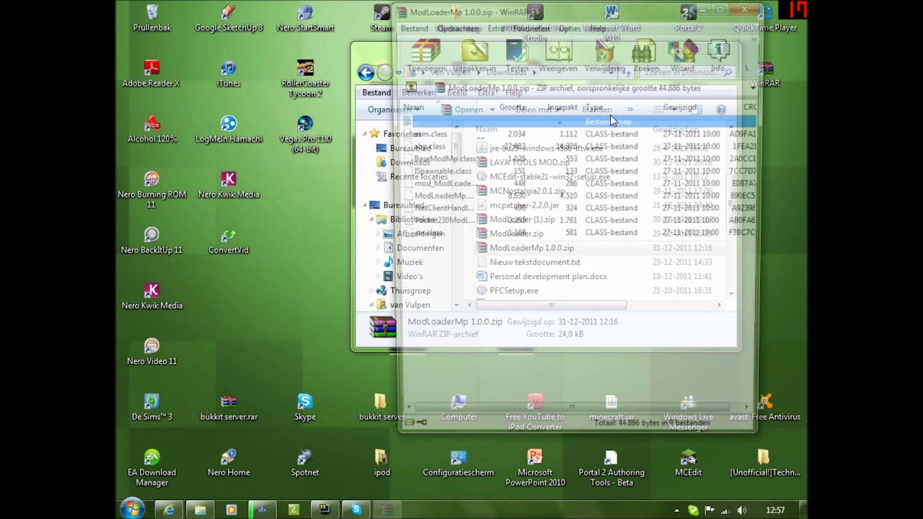Click the Windows Start orb

click(133, 510)
